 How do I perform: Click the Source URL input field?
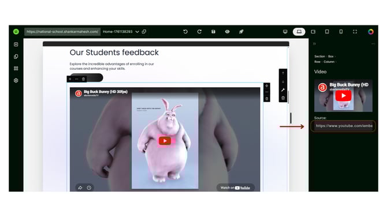click(x=343, y=126)
